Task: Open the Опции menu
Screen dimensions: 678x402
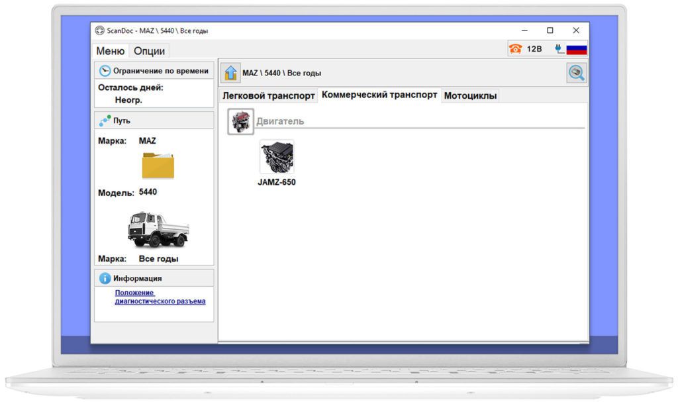Action: (x=149, y=51)
